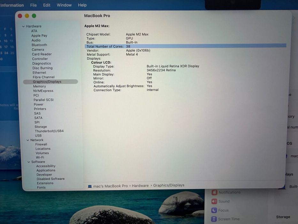Image resolution: width=298 pixels, height=224 pixels.
Task: Click the Resolution 3456x2234 Retina value
Action: coord(161,70)
